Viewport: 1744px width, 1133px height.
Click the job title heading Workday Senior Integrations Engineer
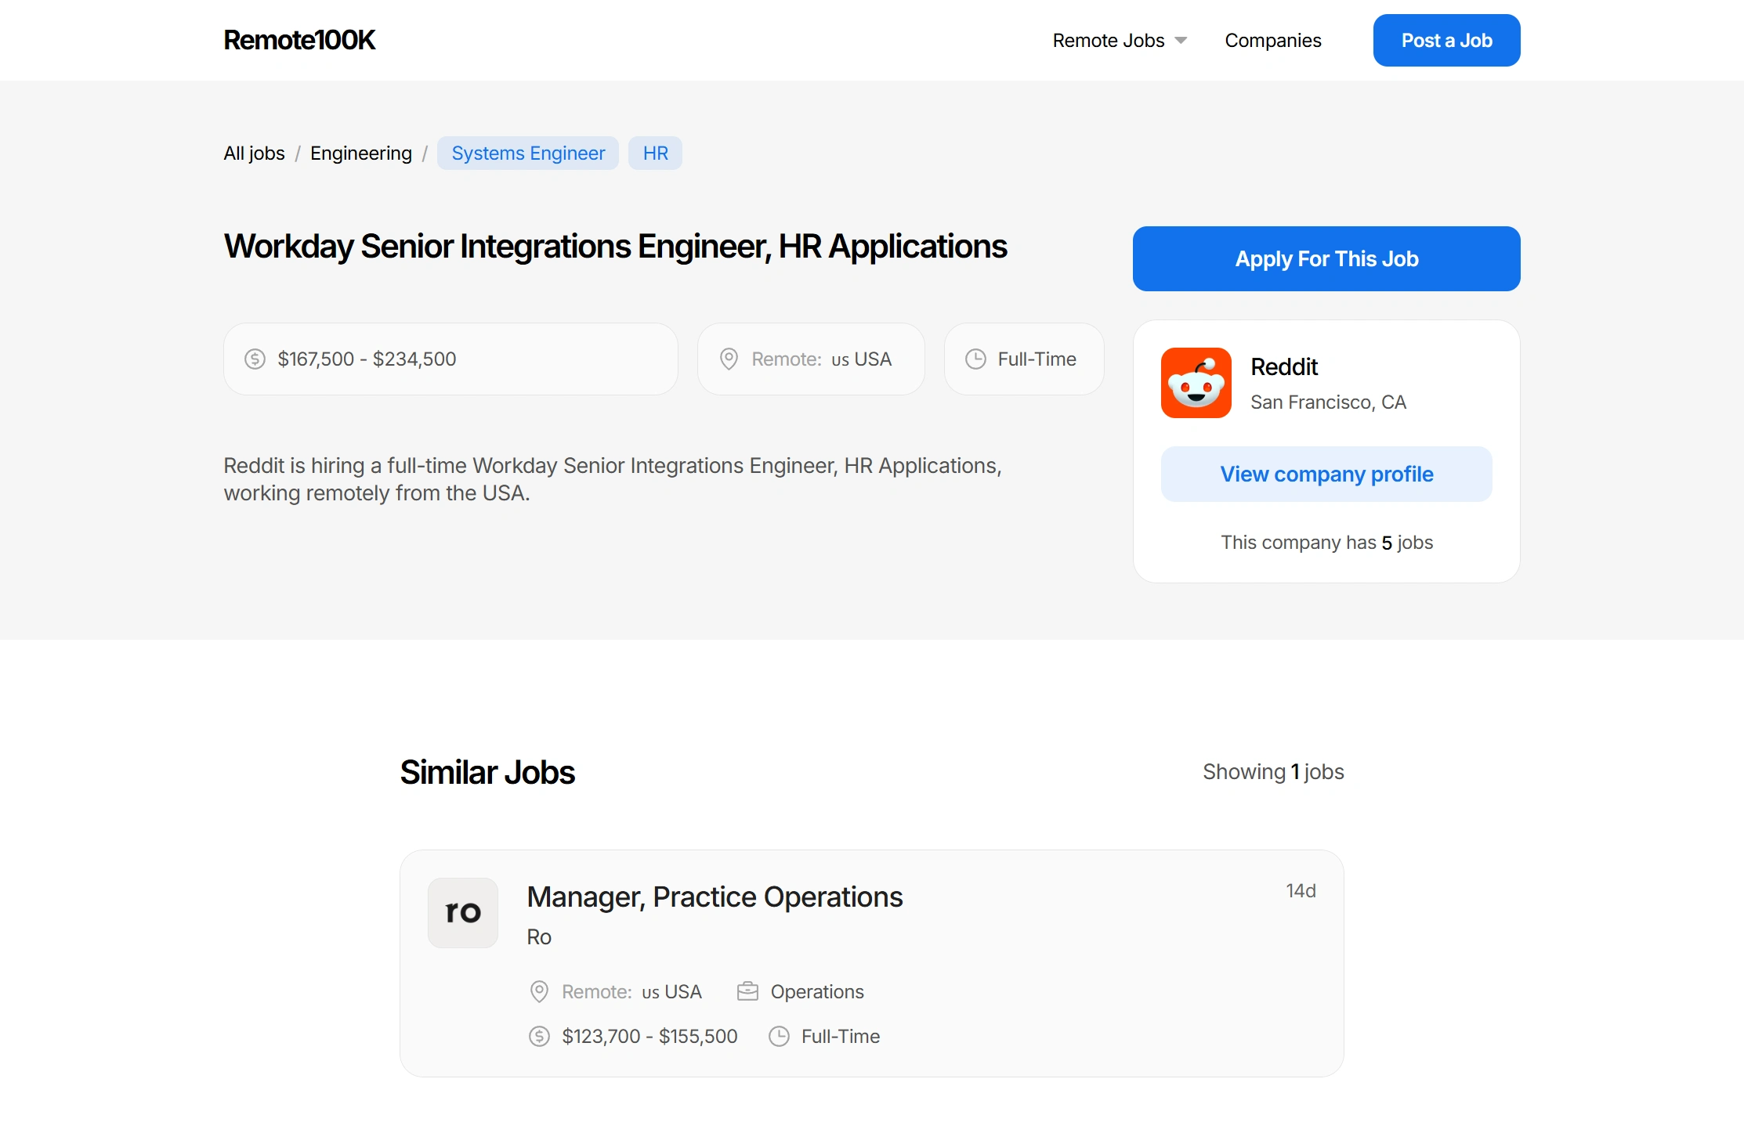[615, 246]
